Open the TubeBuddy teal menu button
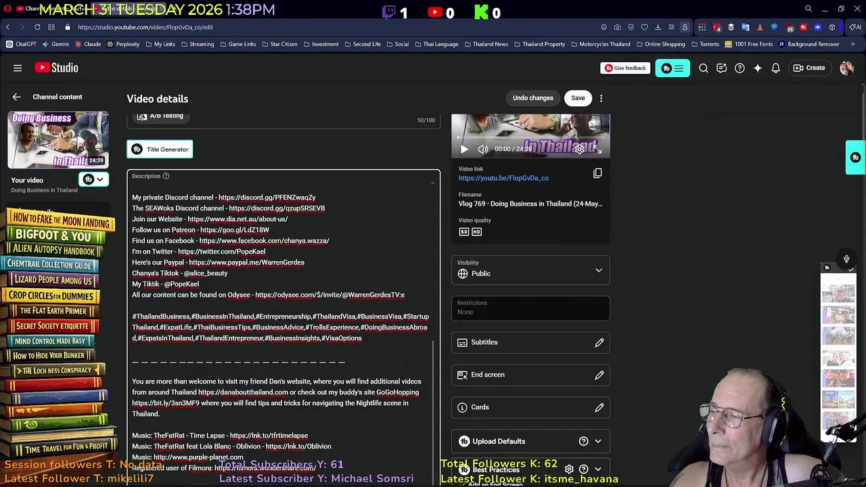Viewport: 866px width, 487px height. click(x=673, y=68)
